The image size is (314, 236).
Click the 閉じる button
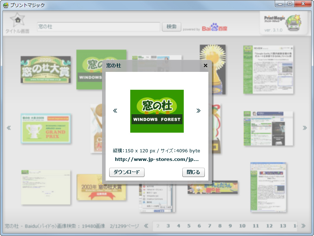tap(193, 172)
